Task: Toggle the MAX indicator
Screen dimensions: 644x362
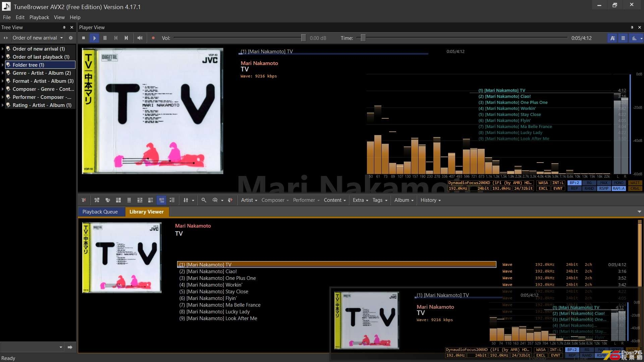Action: coord(604,183)
